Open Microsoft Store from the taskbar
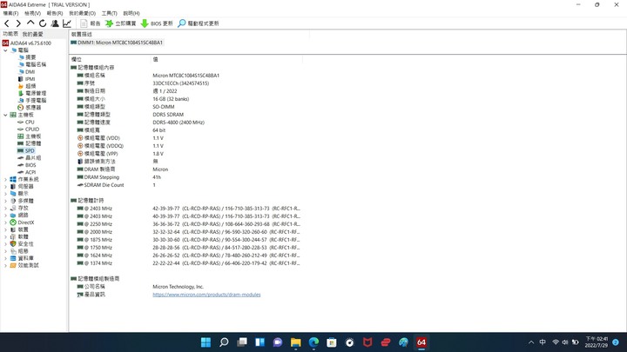Viewport: 627px width, 352px height. [x=332, y=342]
